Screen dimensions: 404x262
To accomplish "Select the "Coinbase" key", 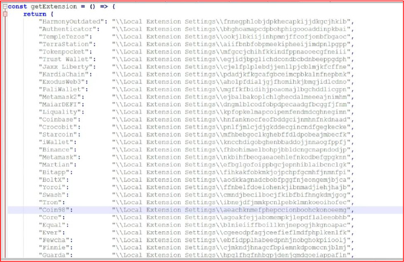I will (x=59, y=120).
